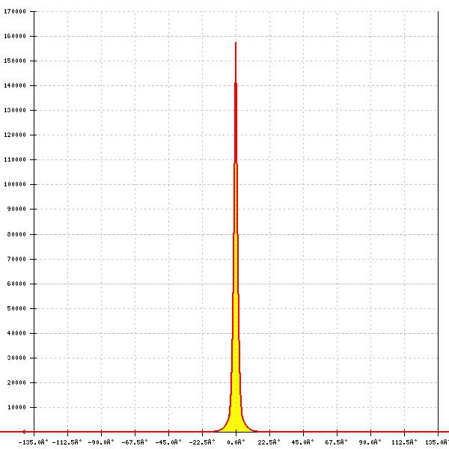This screenshot has width=449, height=449.
Task: Click the 90000 y-axis label
Action: (x=16, y=209)
